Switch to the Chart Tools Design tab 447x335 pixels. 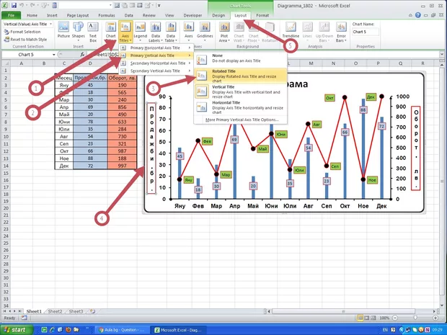coord(218,15)
